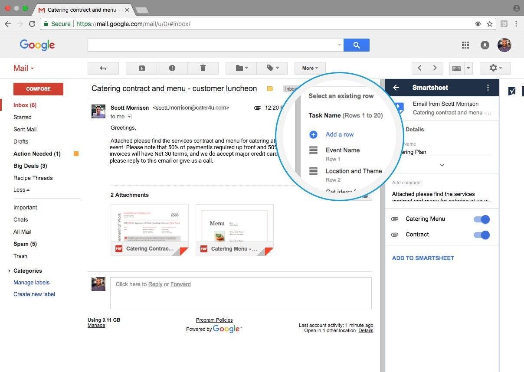Image resolution: width=524 pixels, height=372 pixels.
Task: Expand the Labels dropdown in the toolbar
Action: tap(272, 68)
